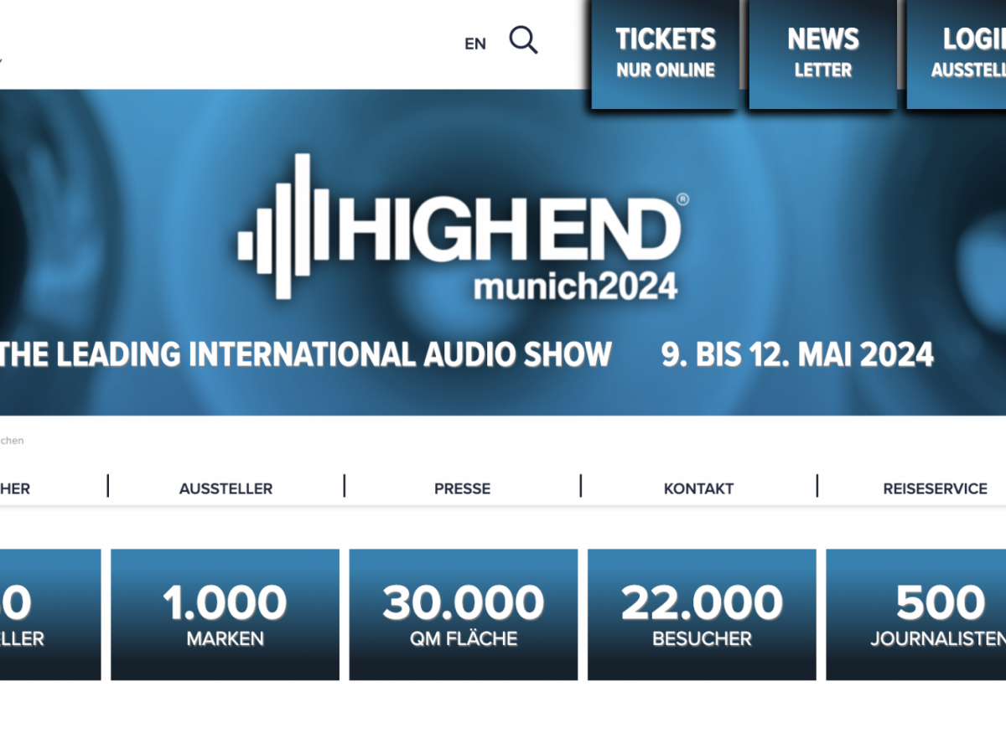Viewport: 1006px width, 754px height.
Task: Open the Login Aussteller button
Action: click(x=957, y=54)
